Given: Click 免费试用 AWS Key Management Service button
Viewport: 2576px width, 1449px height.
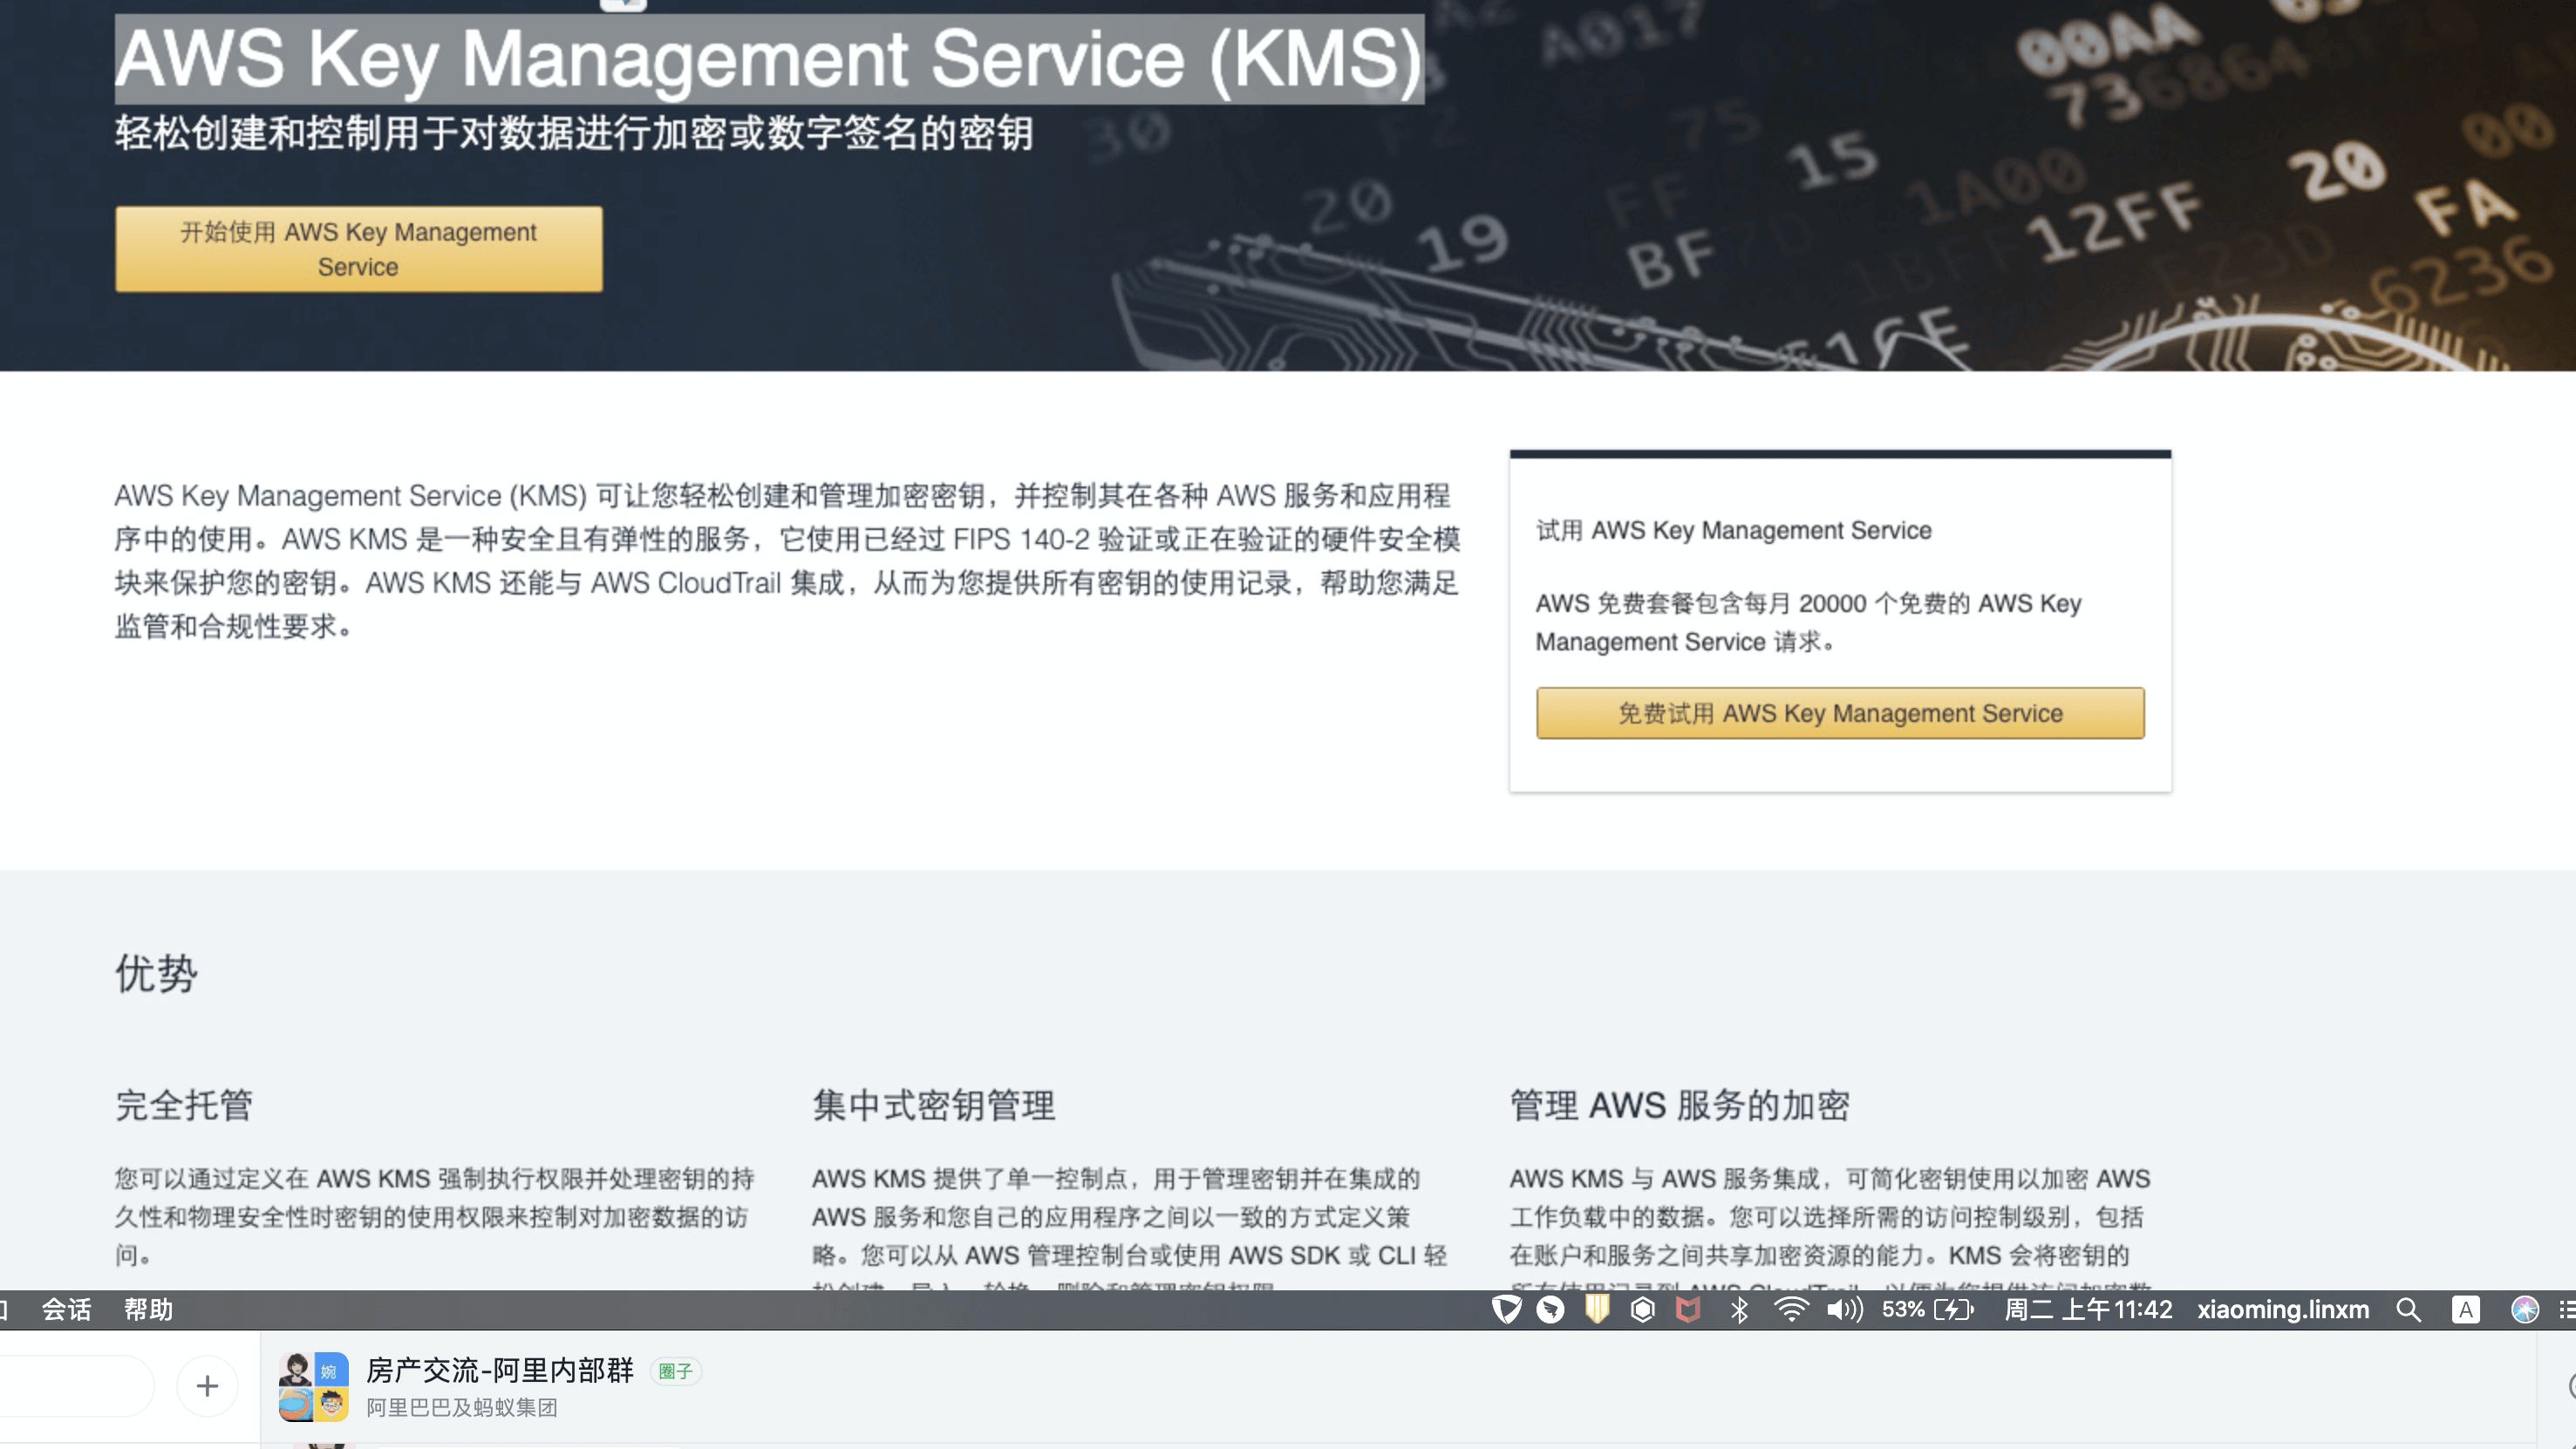Looking at the screenshot, I should click(1840, 713).
